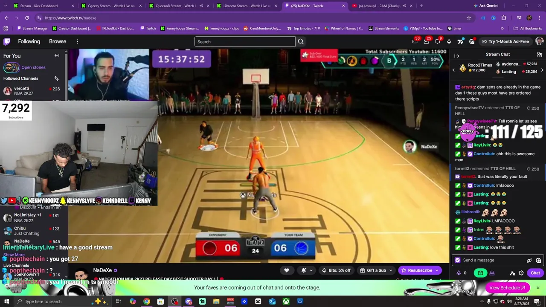This screenshot has height=307, width=546.
Task: Click the Get Bits diamond icon
Action: click(x=449, y=41)
